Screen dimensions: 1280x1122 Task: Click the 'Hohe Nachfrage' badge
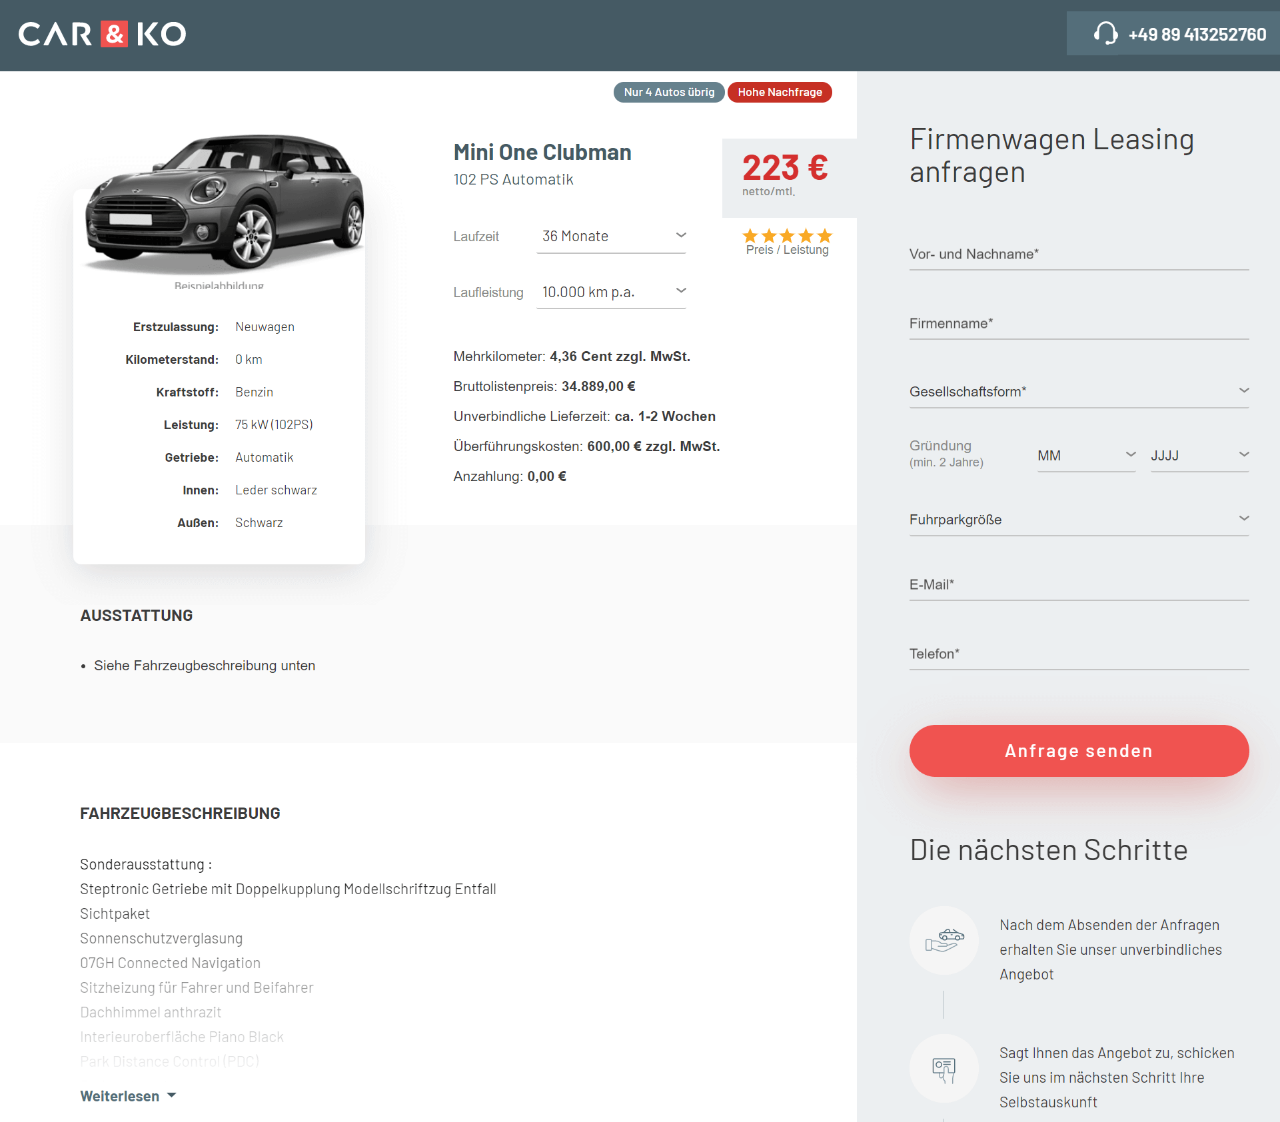click(780, 92)
